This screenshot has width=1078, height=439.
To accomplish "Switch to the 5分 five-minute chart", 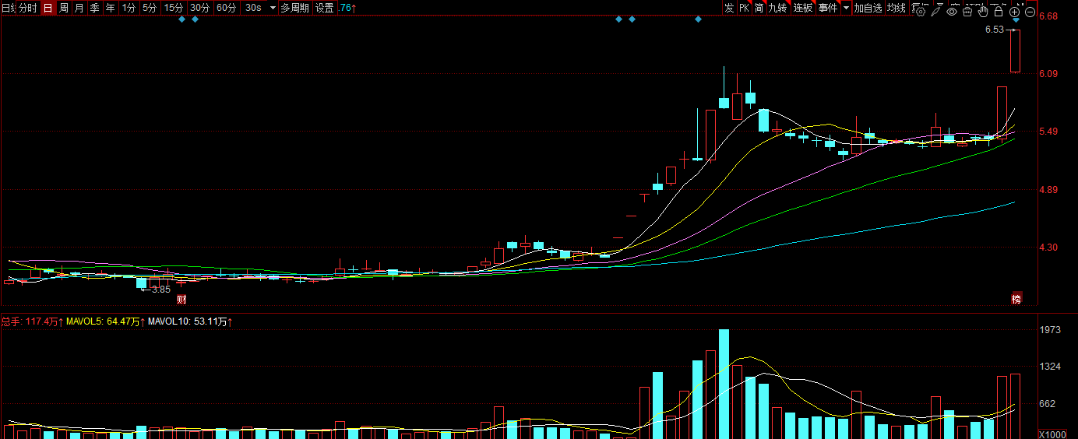I will (150, 8).
